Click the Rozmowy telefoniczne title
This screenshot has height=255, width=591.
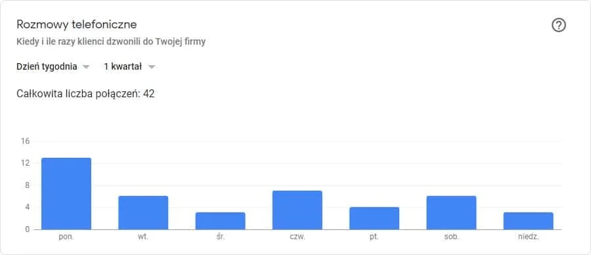77,24
